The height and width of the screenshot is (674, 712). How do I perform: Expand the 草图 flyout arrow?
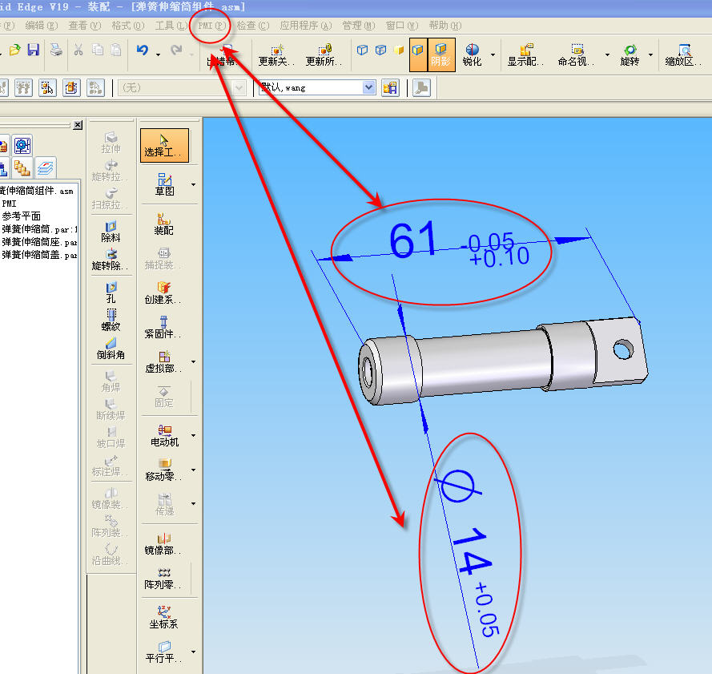[194, 184]
